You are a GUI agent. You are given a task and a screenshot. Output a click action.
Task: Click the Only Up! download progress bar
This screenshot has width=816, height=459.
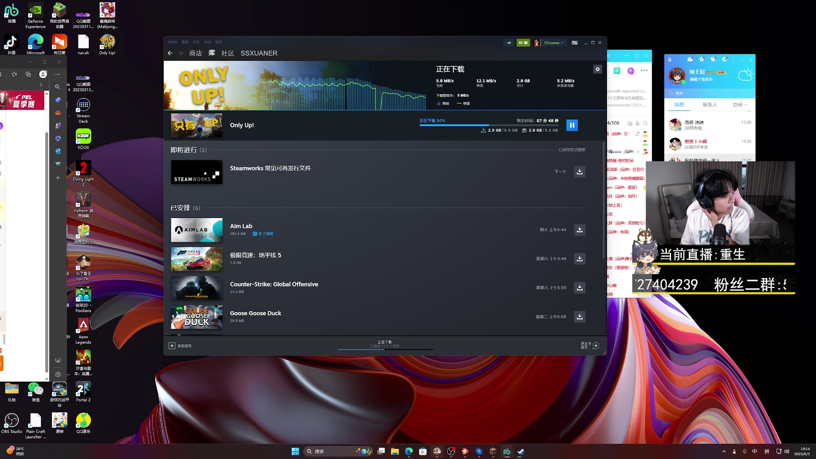488,125
